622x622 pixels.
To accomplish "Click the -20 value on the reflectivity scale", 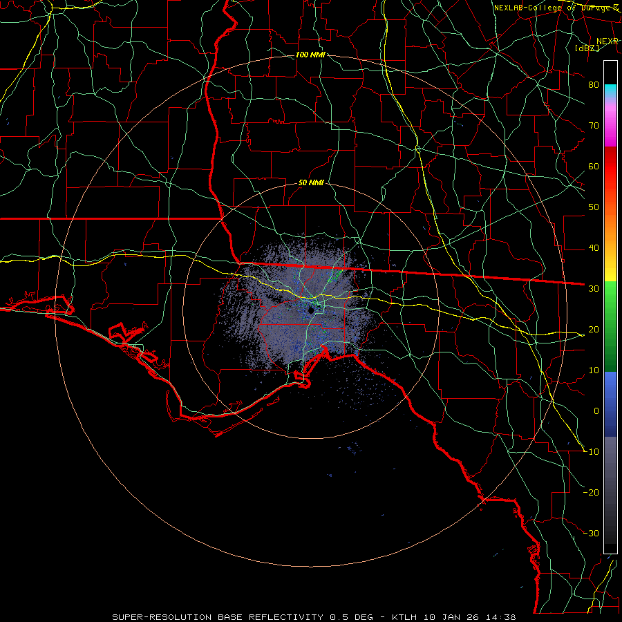I will (x=591, y=492).
